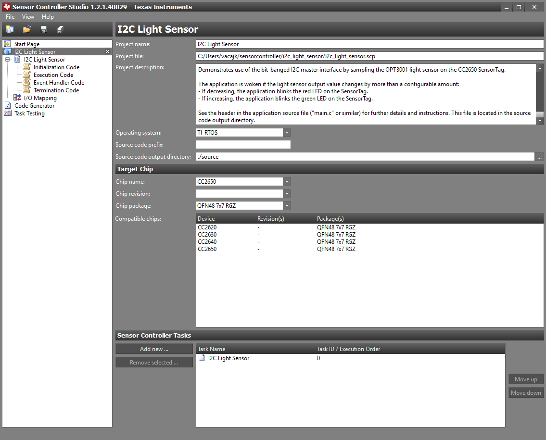Click the Termination Code scroll icon

tap(27, 90)
